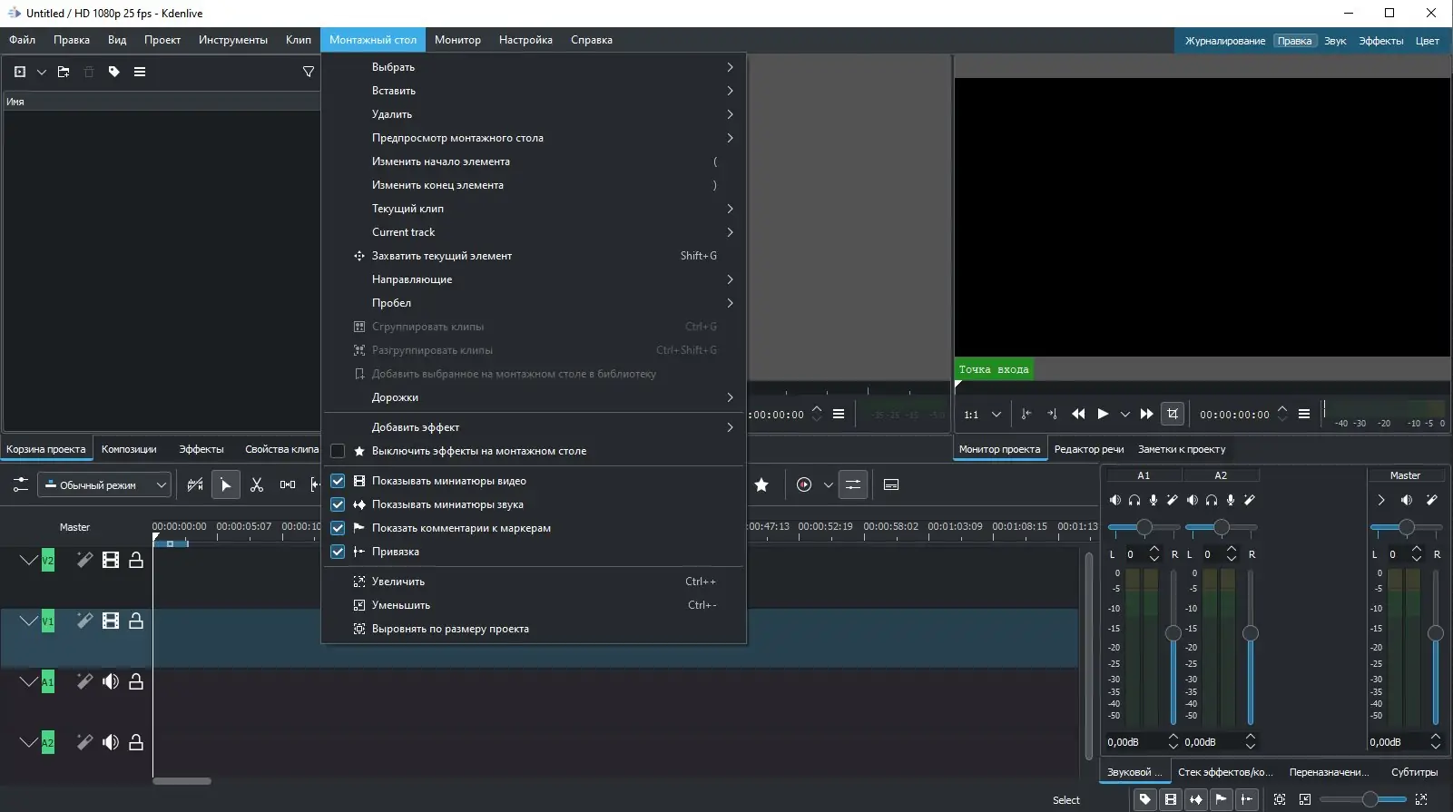Click the microphone record icon for A2 mixer
Screen dimensions: 1453x812
click(x=1231, y=500)
